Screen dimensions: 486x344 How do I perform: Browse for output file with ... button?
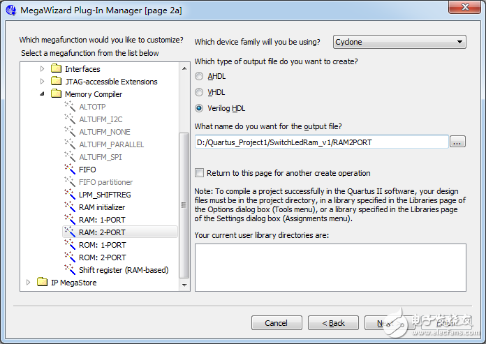click(457, 142)
